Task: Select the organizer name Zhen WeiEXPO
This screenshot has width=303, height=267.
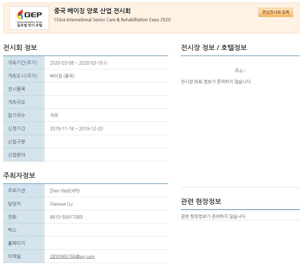Action: tap(65, 191)
